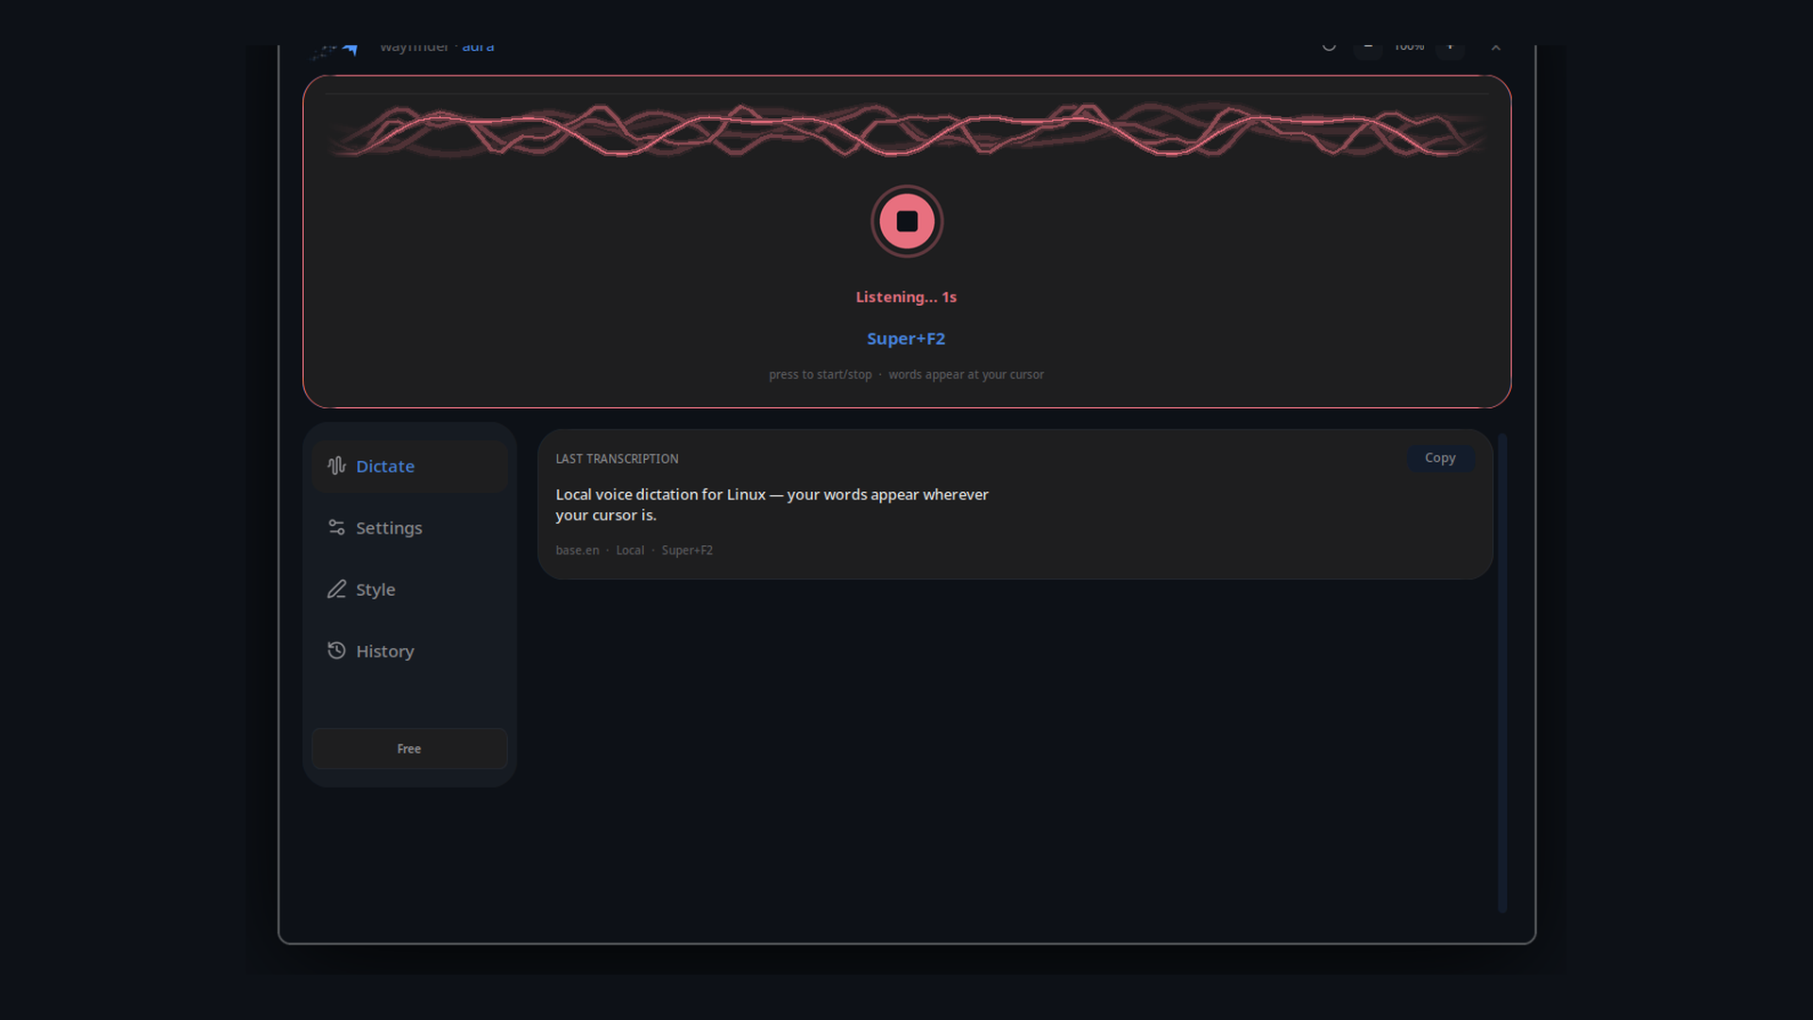The image size is (1813, 1020).
Task: Click the Free plan button
Action: tap(409, 749)
